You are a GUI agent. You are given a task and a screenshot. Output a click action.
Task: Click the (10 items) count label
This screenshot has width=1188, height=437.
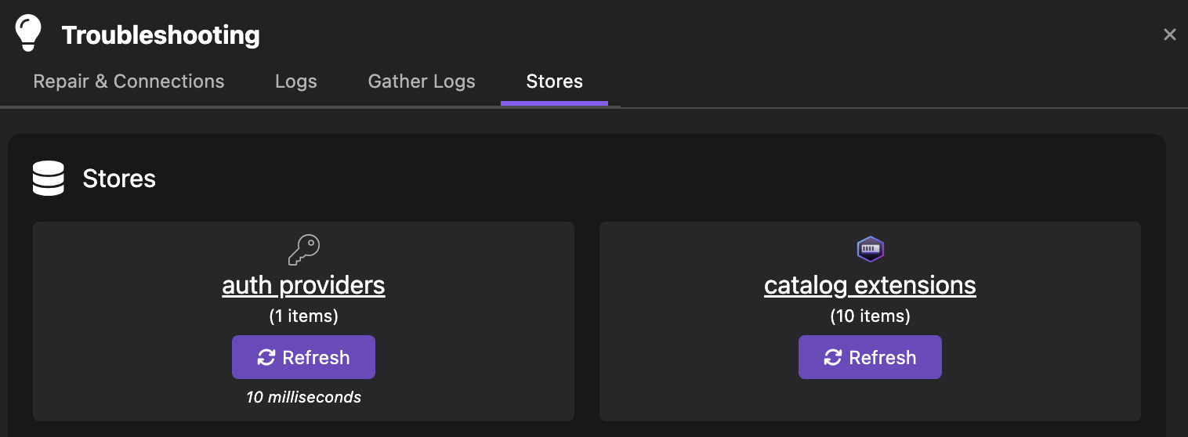(x=870, y=316)
